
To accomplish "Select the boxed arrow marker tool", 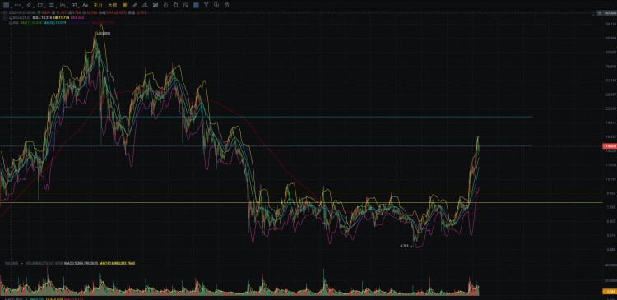I will 74,5.
